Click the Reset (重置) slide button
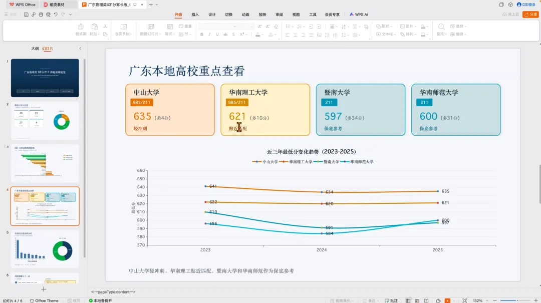Image resolution: width=541 pixels, height=303 pixels. pos(185,26)
